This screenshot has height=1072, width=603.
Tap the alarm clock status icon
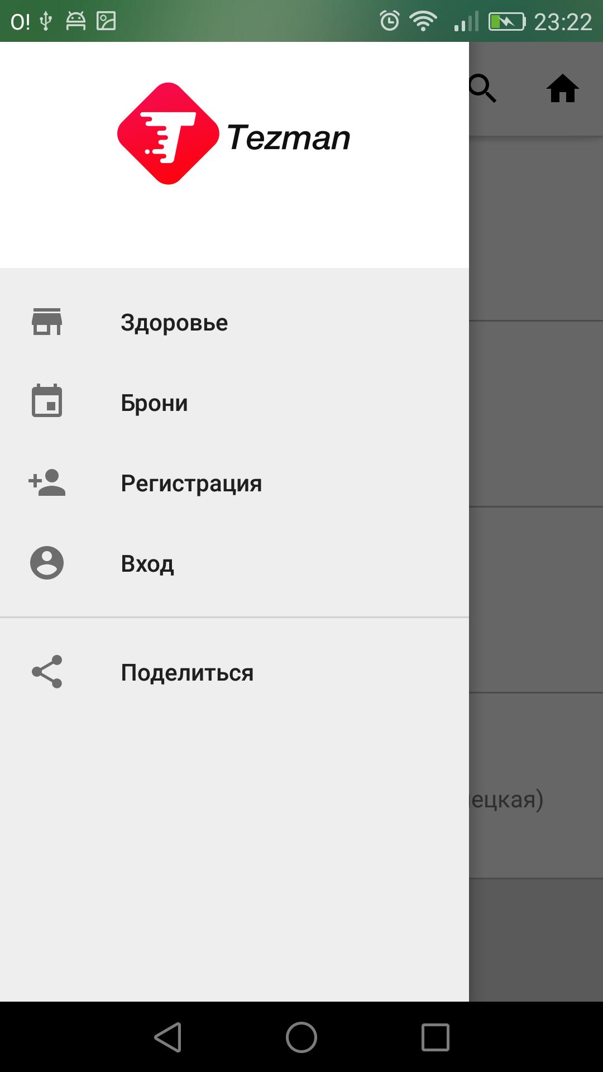(389, 21)
